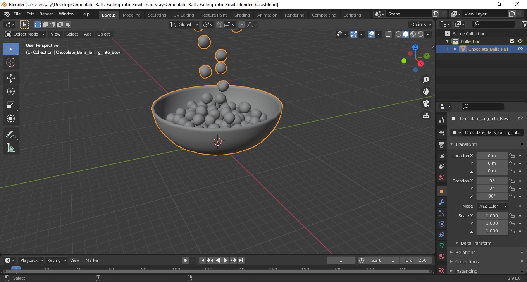527x282 pixels.
Task: Uncheck the Collection exclude checkbox
Action: tap(512, 41)
